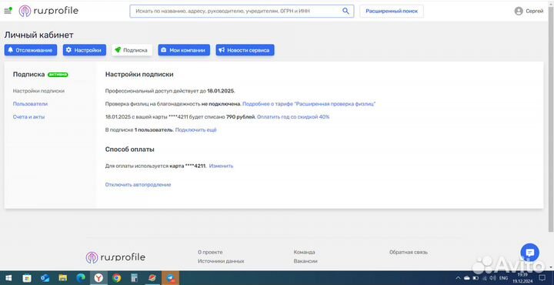
Task: Open Команда footer link
Action: pyautogui.click(x=304, y=252)
